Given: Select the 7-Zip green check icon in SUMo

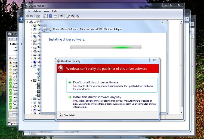Looking at the screenshot, I should click(x=11, y=80).
